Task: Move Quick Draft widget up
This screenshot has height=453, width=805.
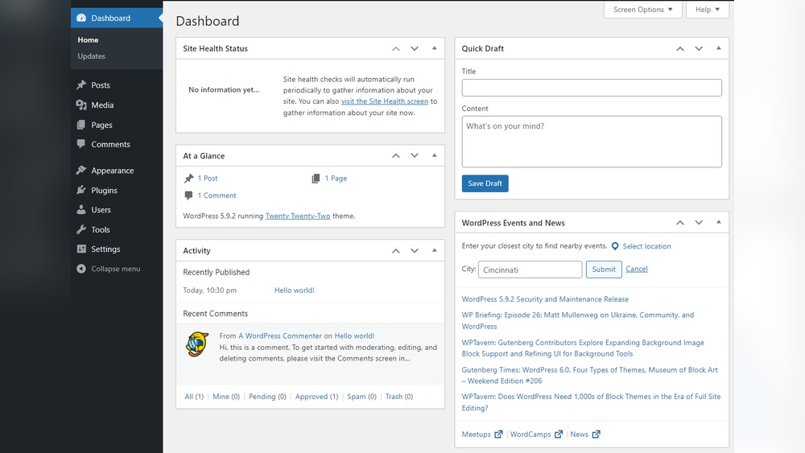Action: 680,49
